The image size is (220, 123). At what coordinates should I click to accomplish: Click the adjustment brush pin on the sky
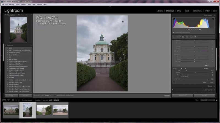(x=123, y=22)
